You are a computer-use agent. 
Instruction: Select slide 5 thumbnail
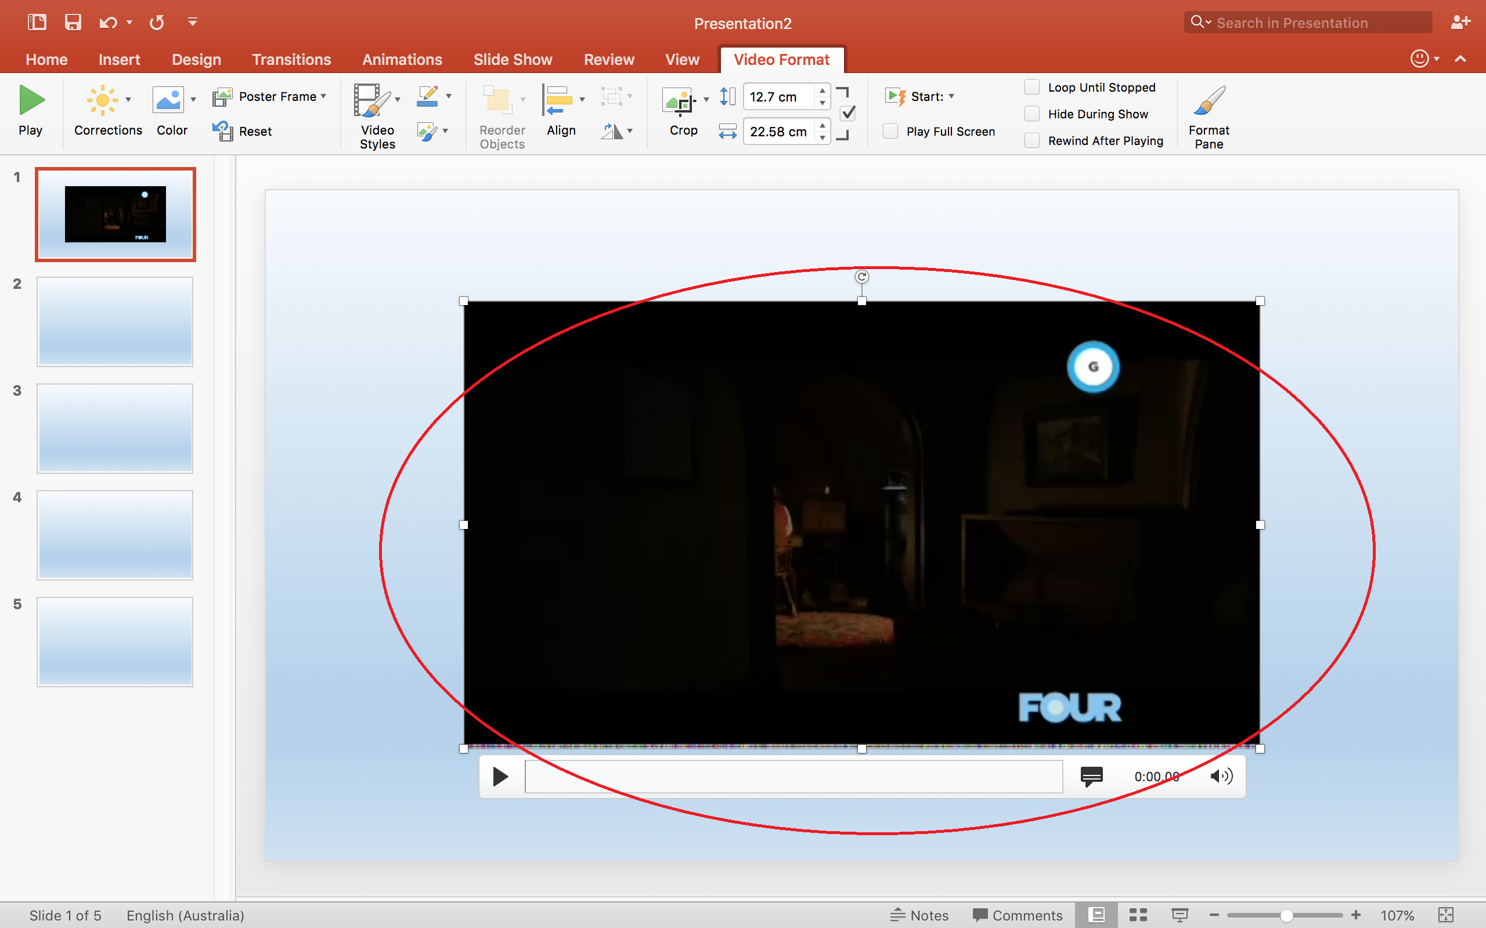[x=115, y=642]
